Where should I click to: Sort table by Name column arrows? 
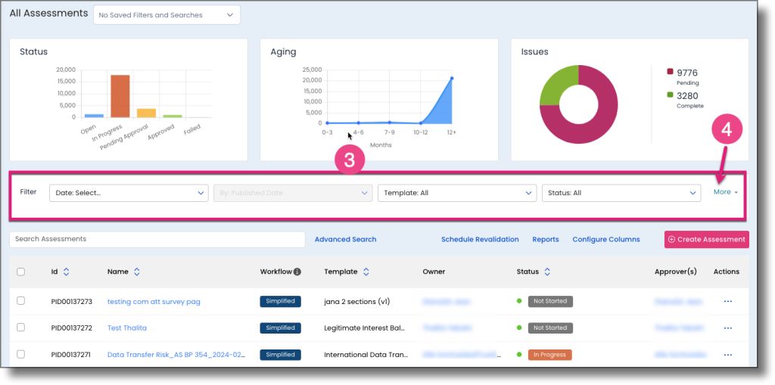point(137,272)
